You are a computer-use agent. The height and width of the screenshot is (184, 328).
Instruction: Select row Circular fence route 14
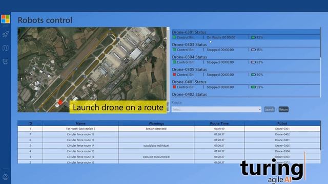click(x=169, y=146)
